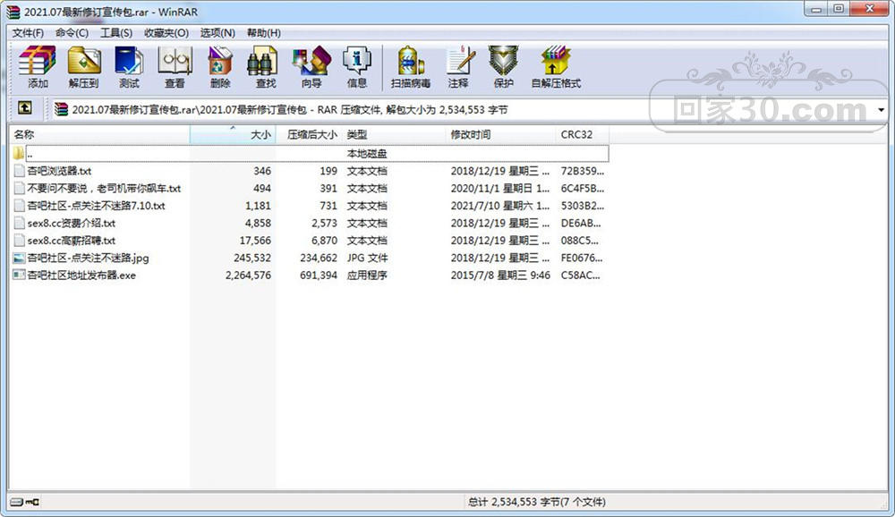Open the 收藏夹(O) menu

pos(166,32)
